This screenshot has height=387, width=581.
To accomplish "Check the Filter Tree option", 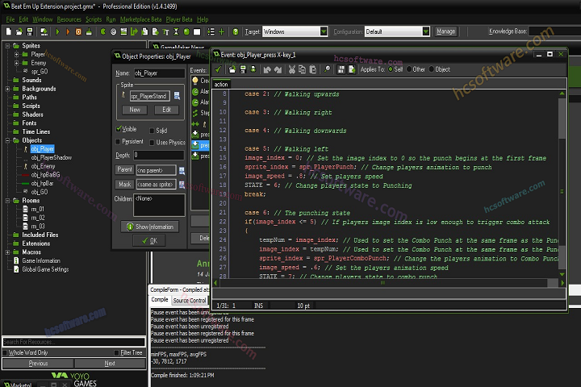I will [117, 352].
